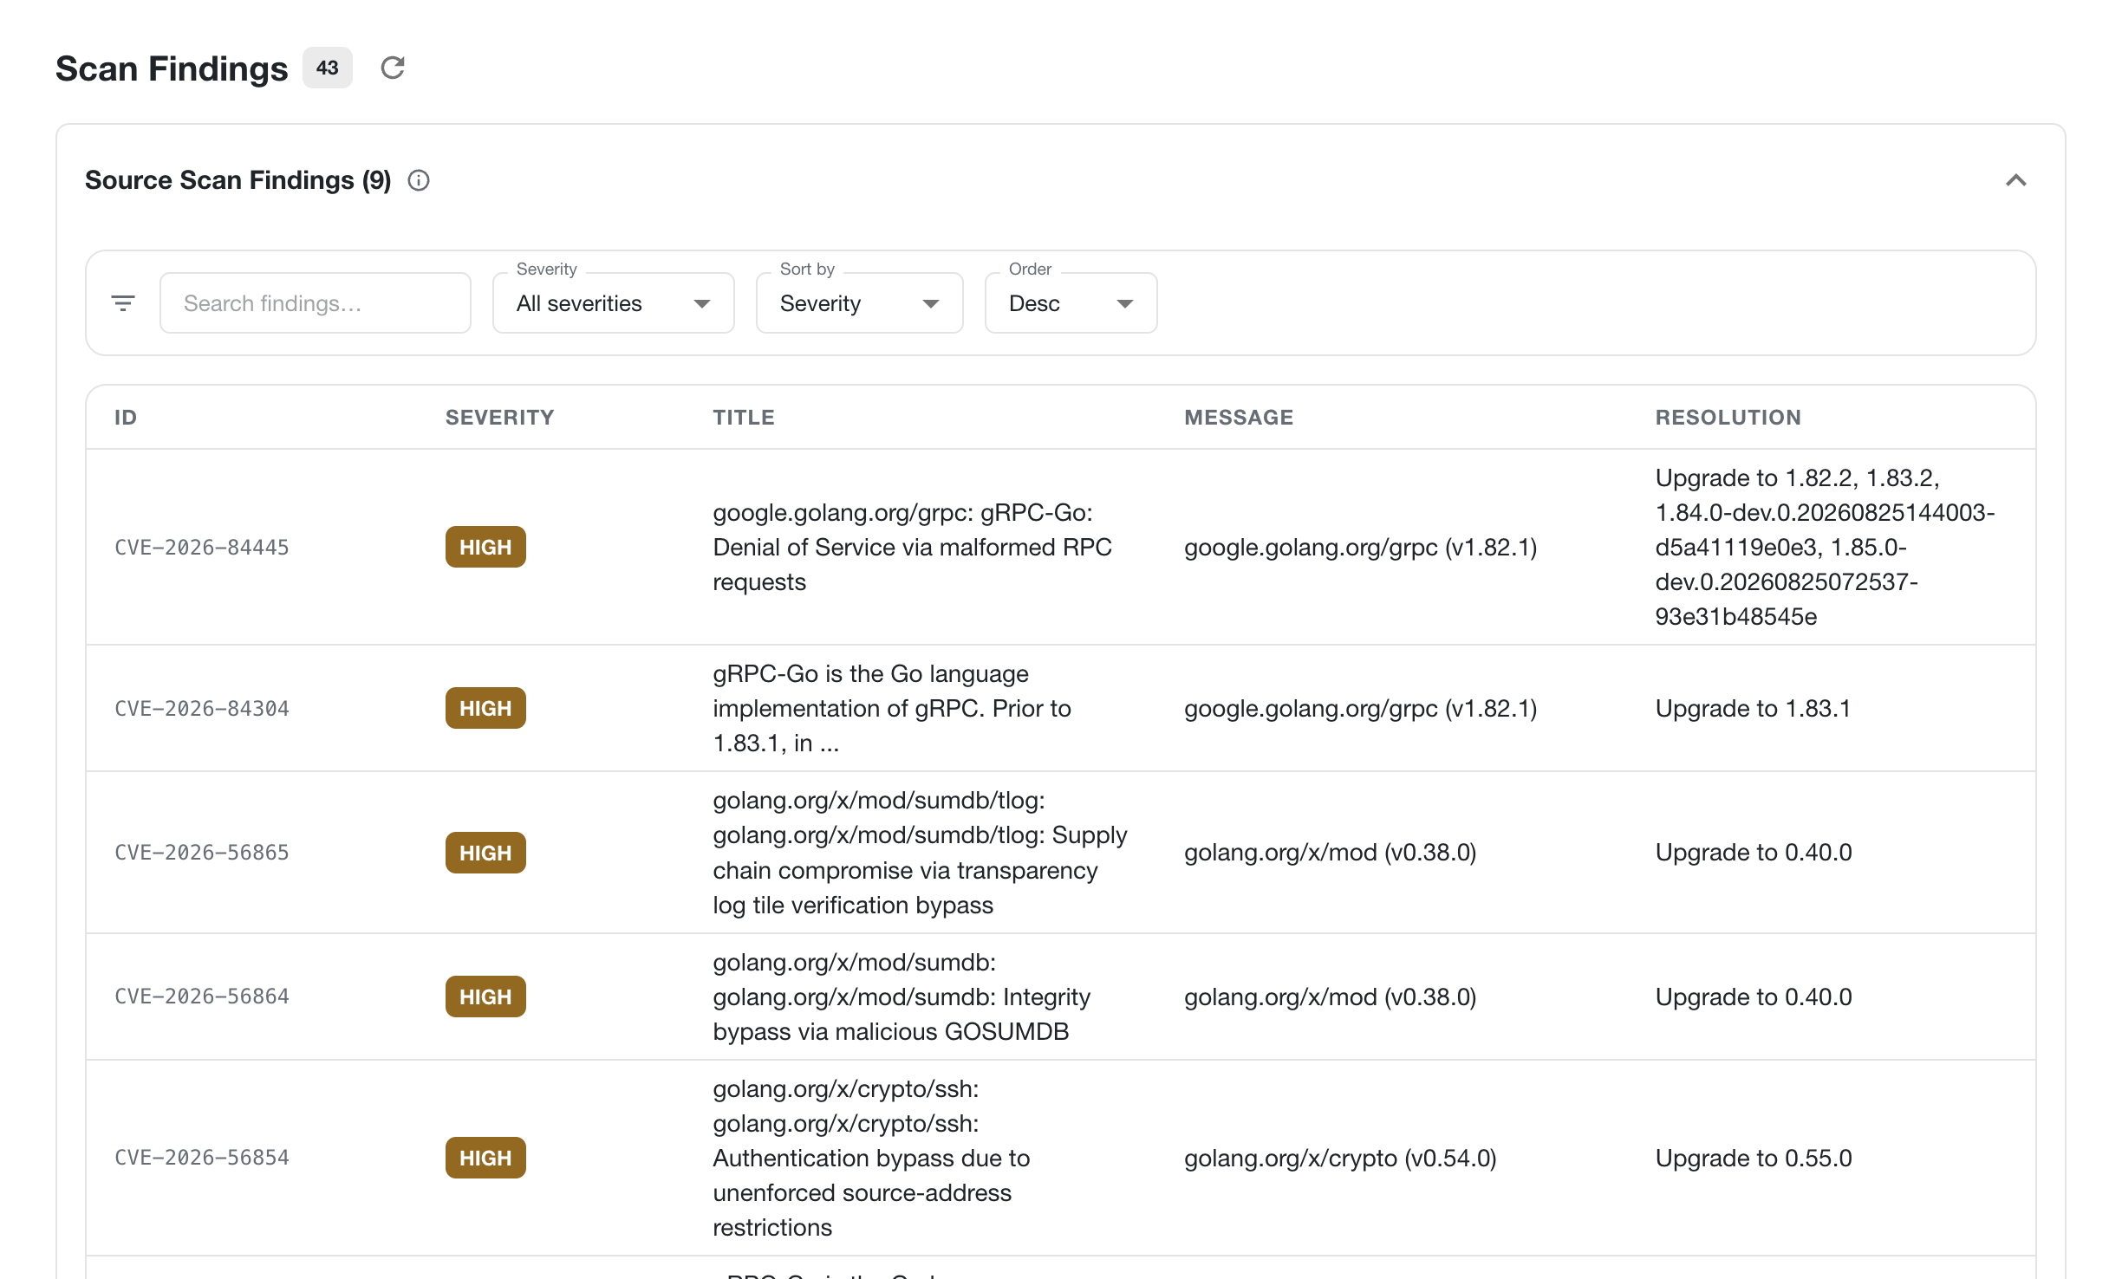Viewport: 2122px width, 1279px height.
Task: Click the ID column header
Action: tap(126, 418)
